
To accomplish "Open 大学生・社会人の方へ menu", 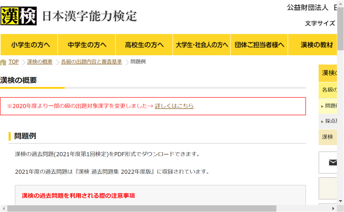I will pyautogui.click(x=202, y=45).
